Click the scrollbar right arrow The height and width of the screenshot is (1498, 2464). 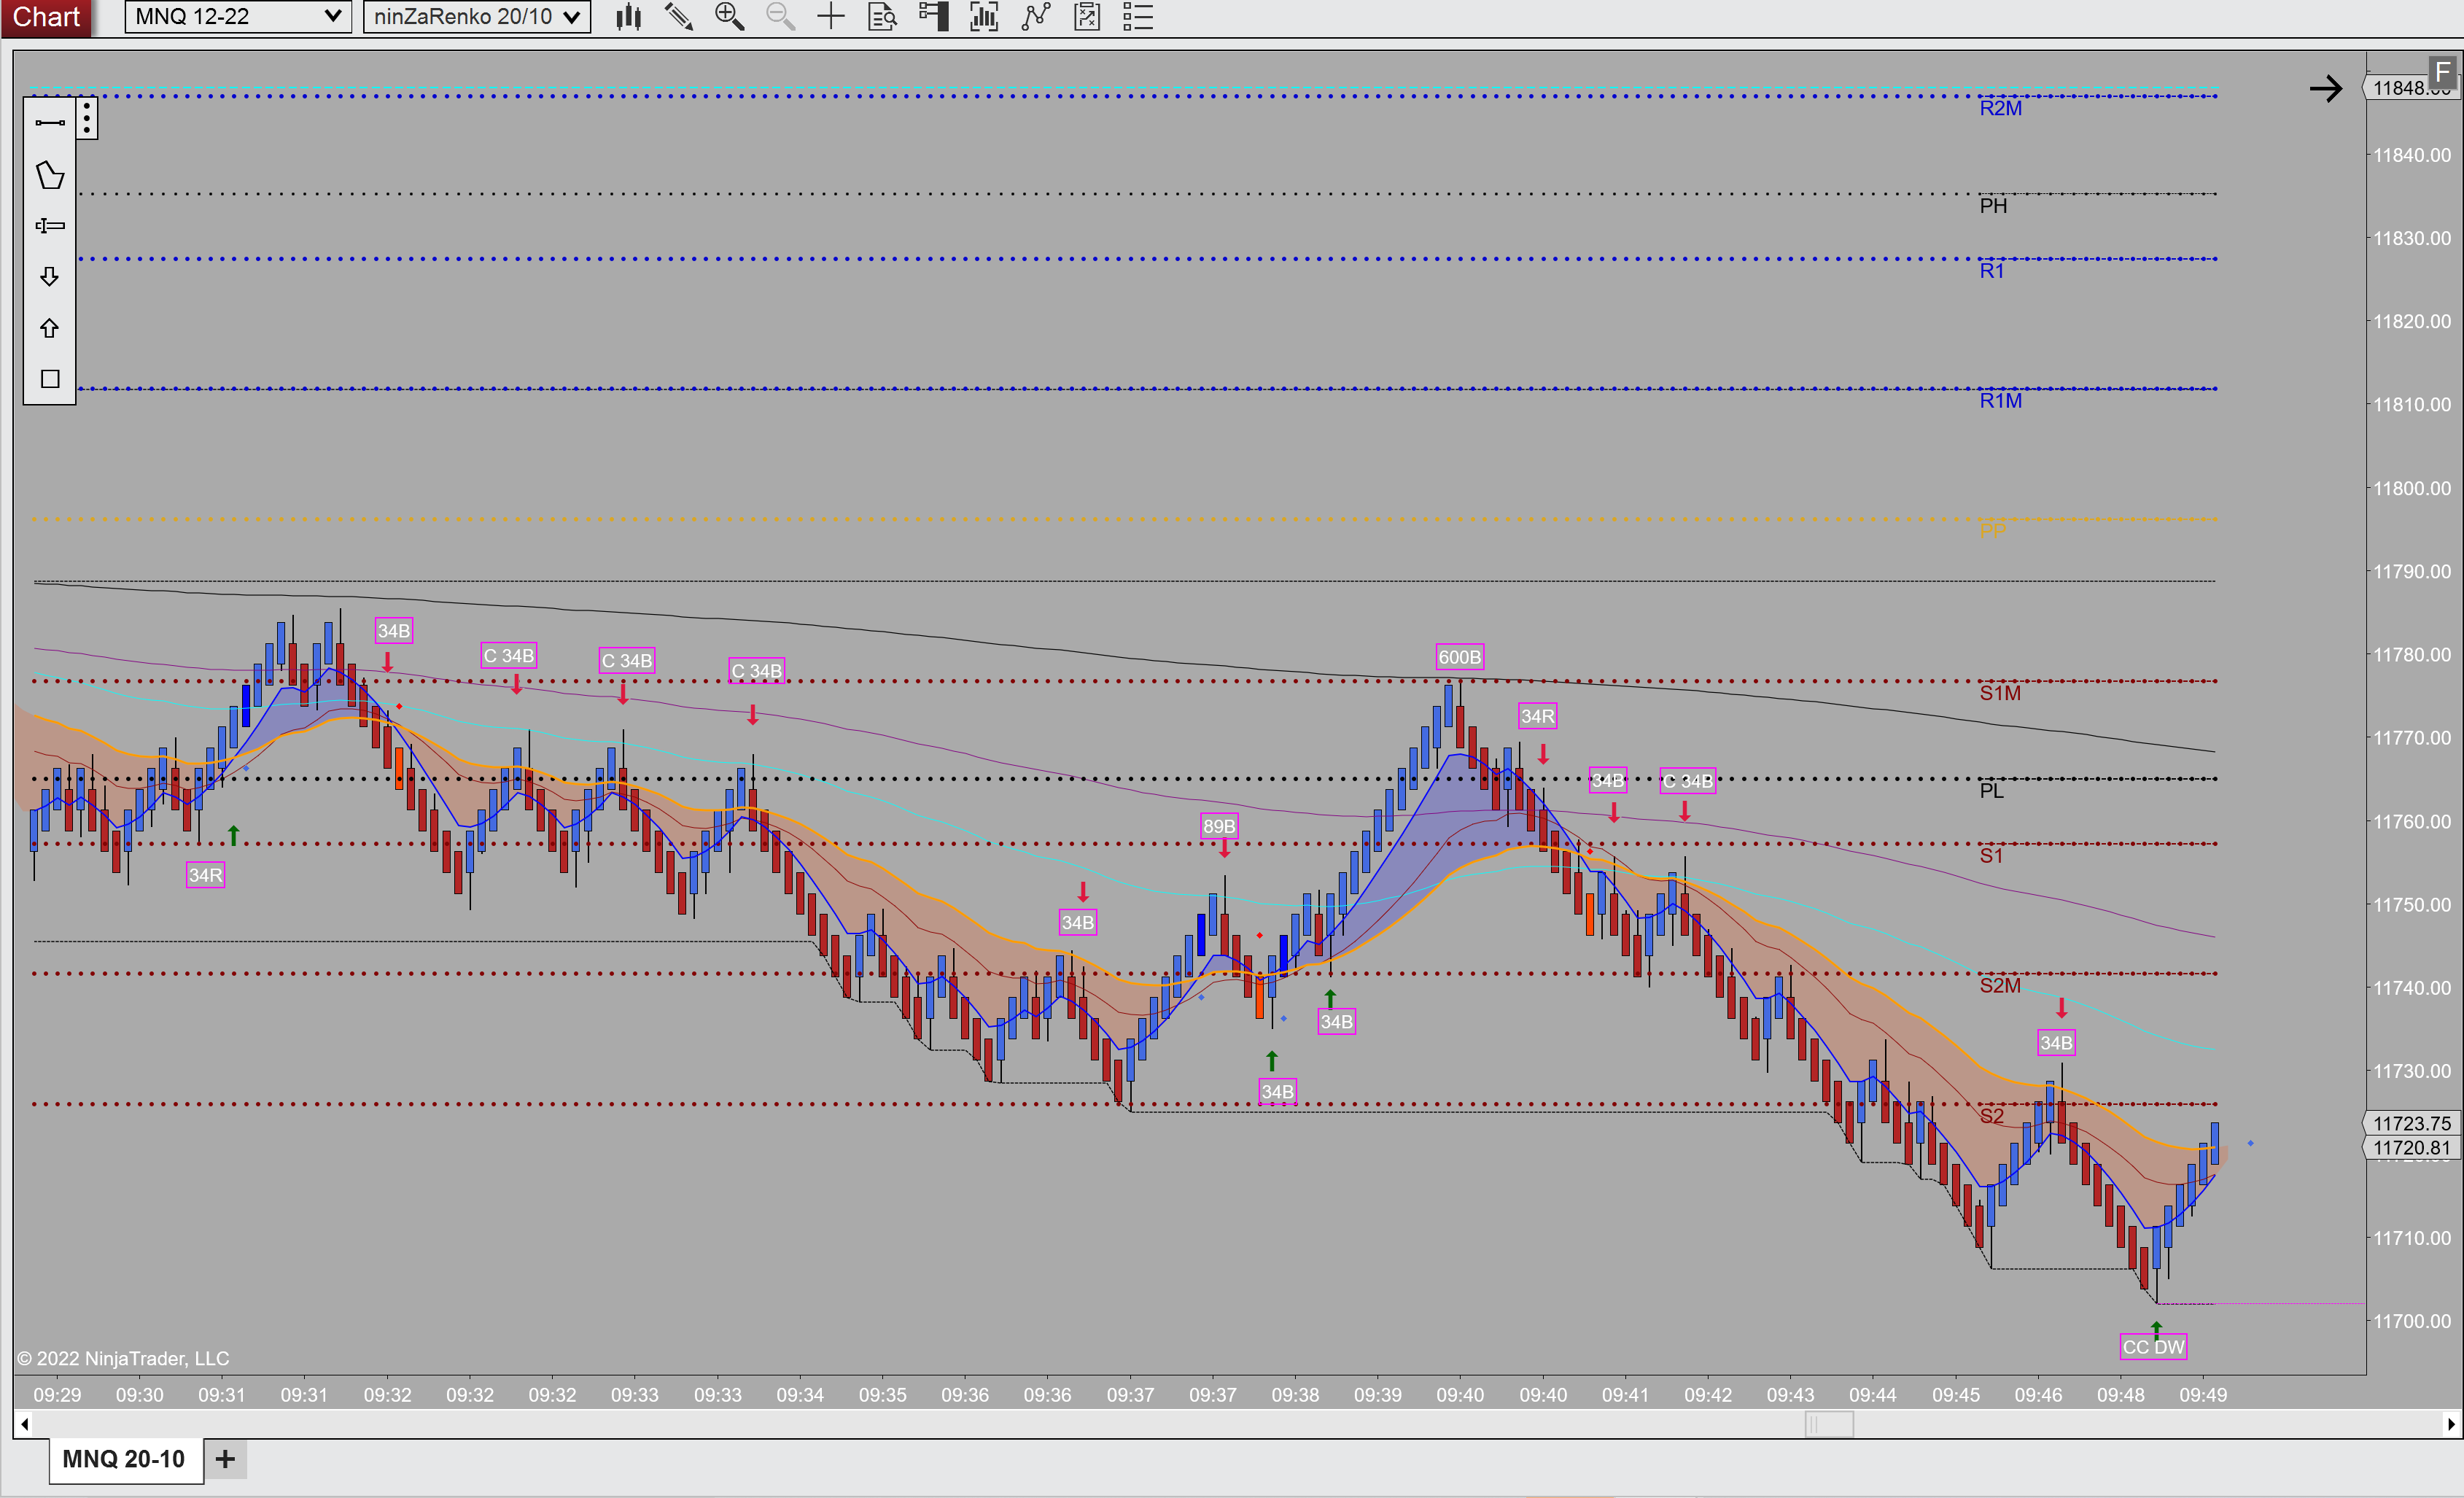(2451, 1424)
